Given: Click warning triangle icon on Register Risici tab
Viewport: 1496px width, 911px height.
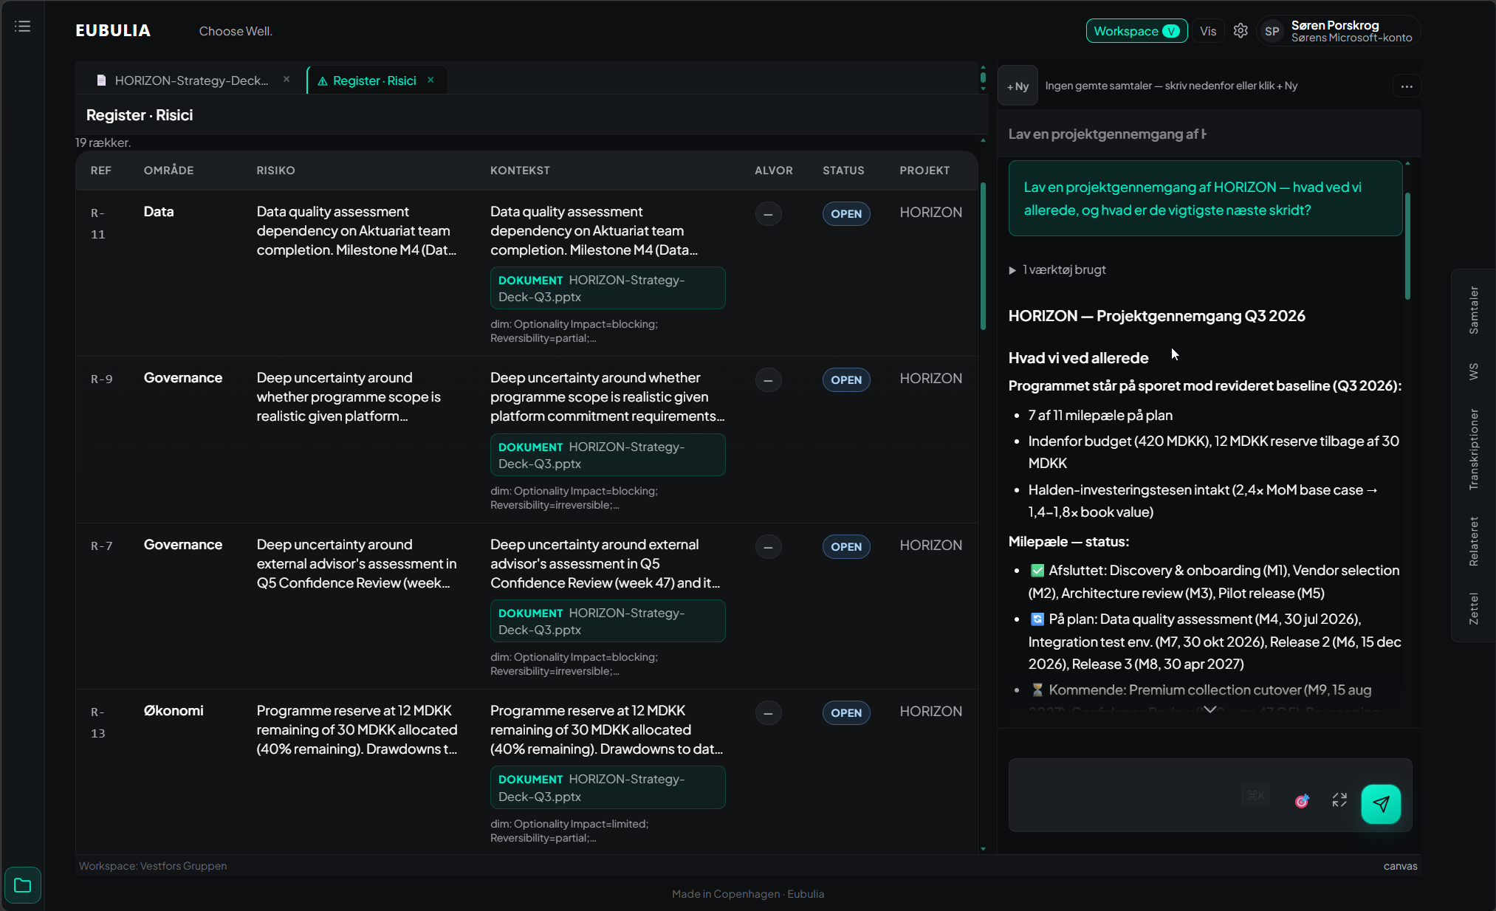Looking at the screenshot, I should pyautogui.click(x=323, y=81).
